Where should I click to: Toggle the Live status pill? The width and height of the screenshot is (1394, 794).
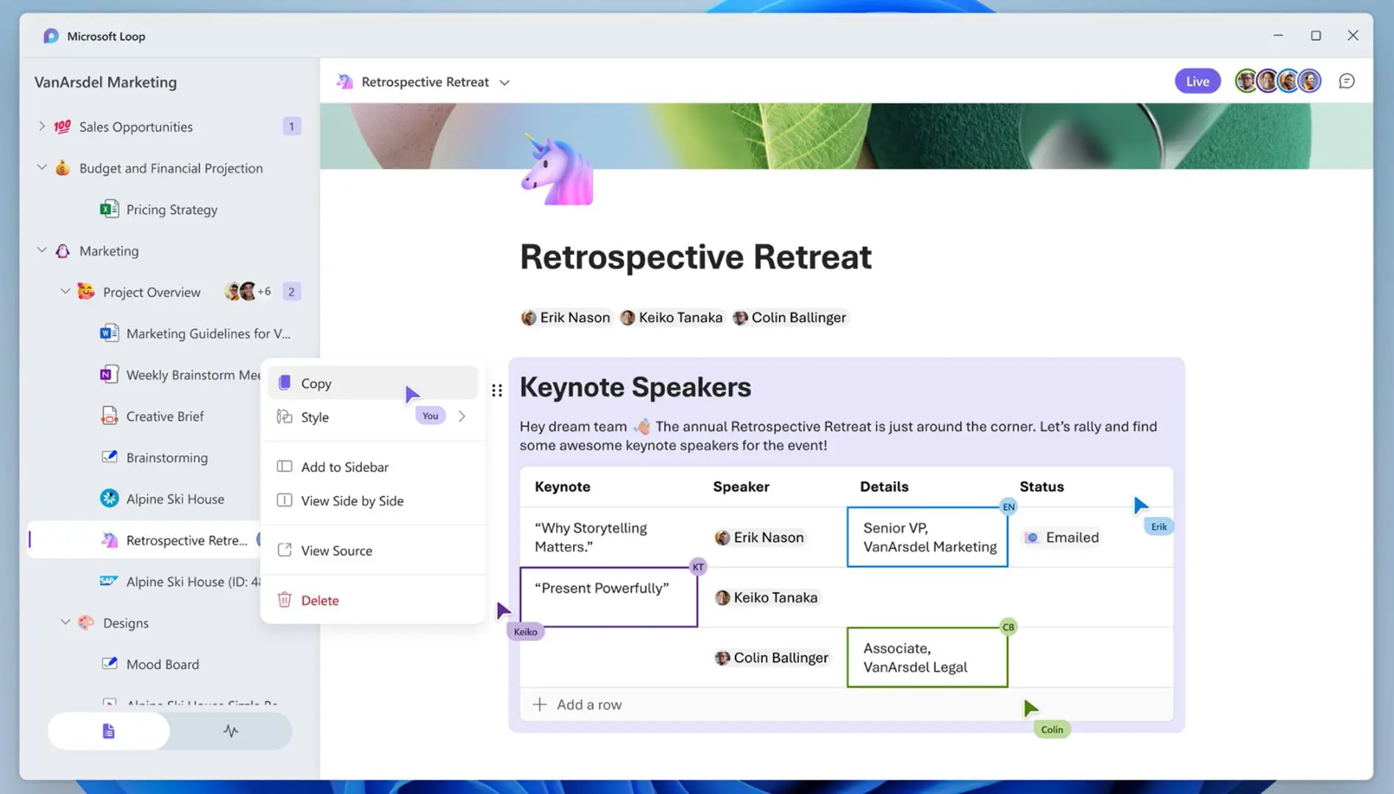(x=1198, y=81)
